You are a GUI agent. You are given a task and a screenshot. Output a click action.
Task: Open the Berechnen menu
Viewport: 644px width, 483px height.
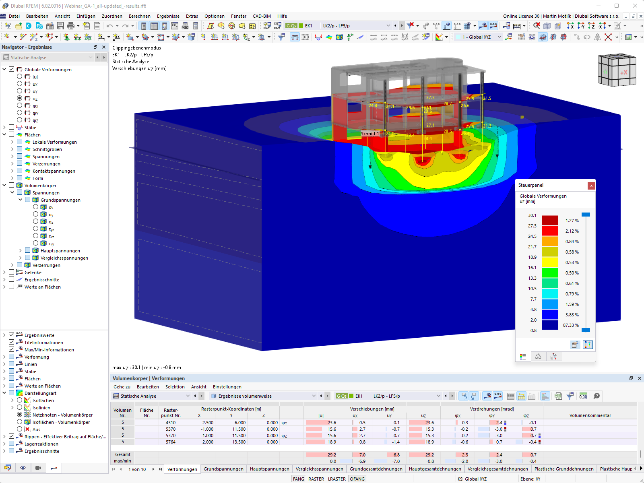(x=139, y=16)
